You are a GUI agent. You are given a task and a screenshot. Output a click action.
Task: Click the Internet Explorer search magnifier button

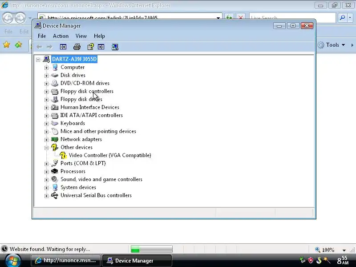point(342,18)
